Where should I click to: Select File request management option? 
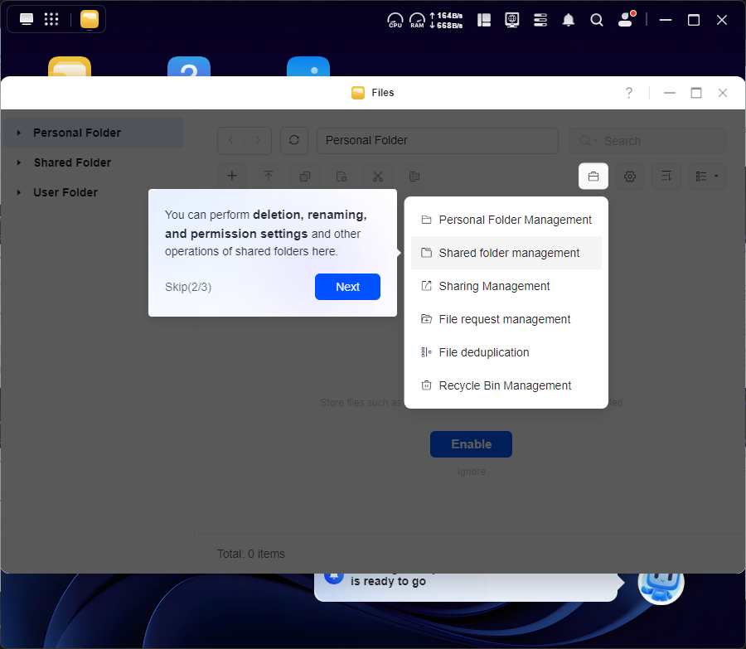click(x=504, y=319)
